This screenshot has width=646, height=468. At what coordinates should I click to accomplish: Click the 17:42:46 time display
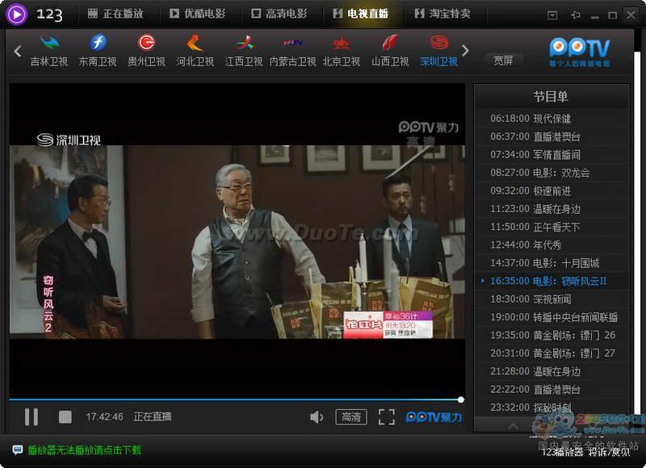pos(104,417)
